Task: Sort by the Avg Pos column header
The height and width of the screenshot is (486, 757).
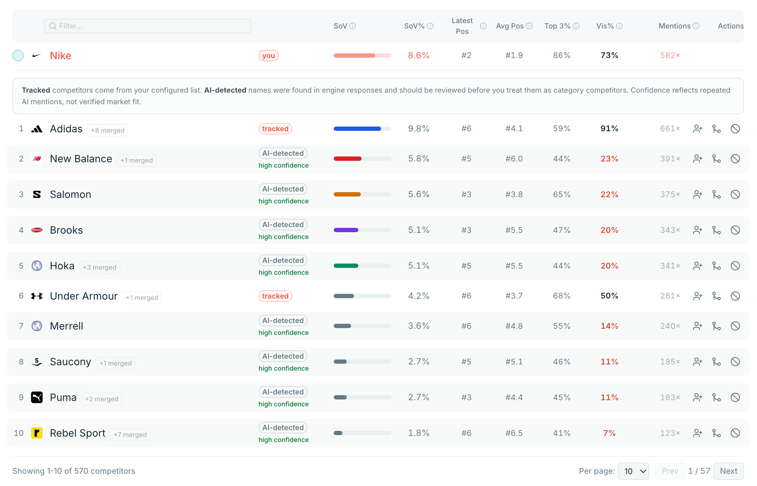Action: point(510,26)
